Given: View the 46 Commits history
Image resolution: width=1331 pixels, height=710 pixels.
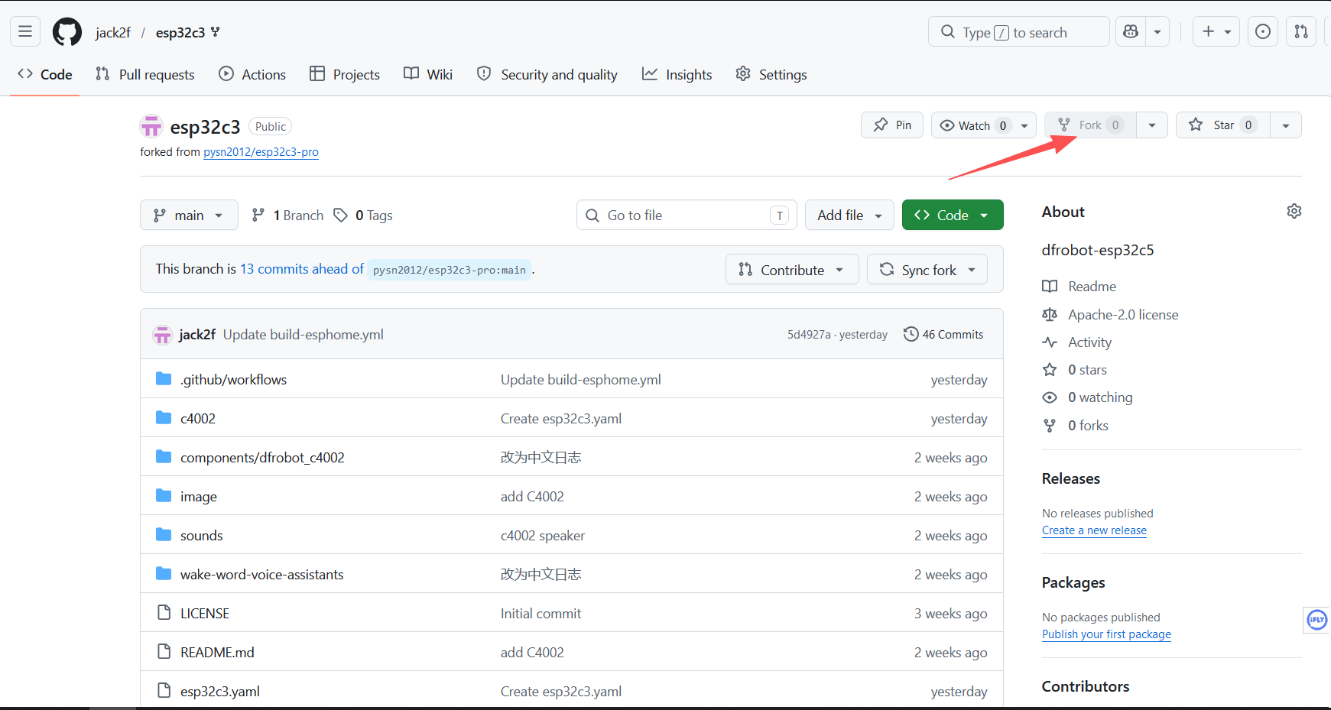Looking at the screenshot, I should (944, 334).
